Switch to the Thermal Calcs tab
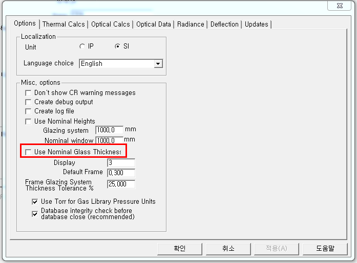The image size is (357, 263). pos(64,24)
